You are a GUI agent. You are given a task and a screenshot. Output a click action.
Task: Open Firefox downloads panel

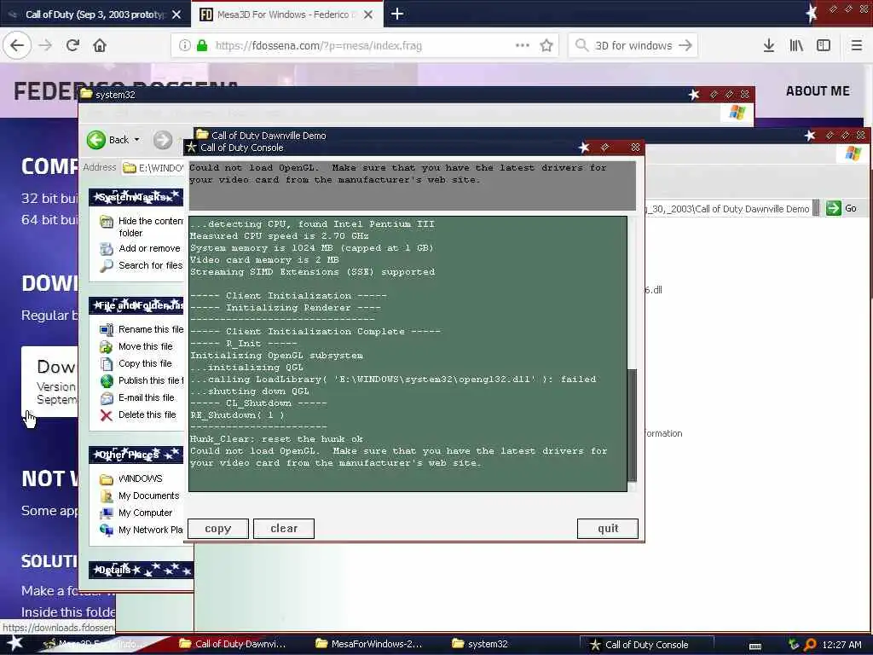(769, 45)
